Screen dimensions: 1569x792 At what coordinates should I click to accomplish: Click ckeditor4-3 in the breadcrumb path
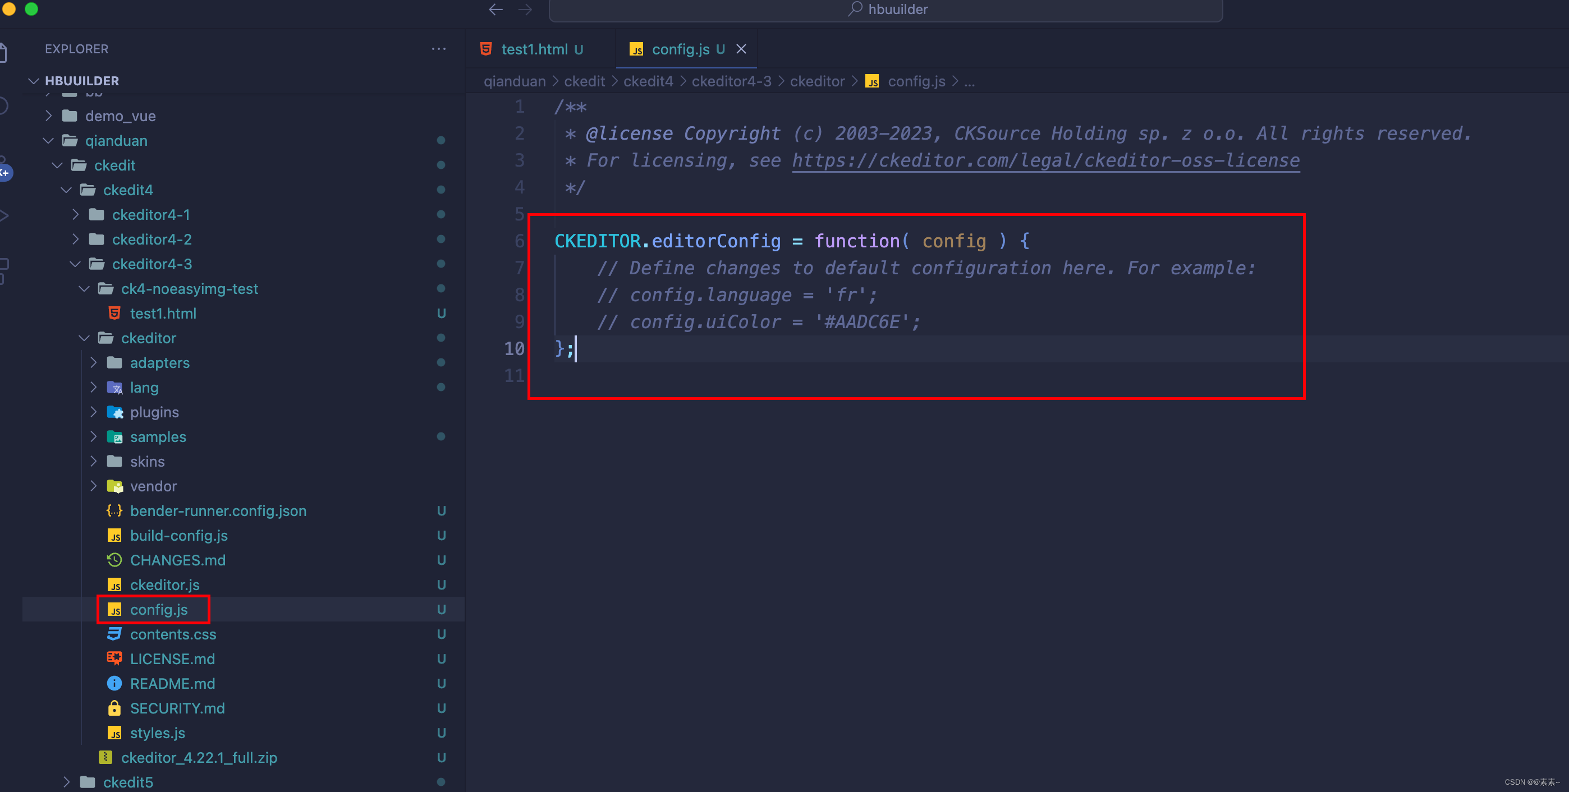(x=731, y=81)
